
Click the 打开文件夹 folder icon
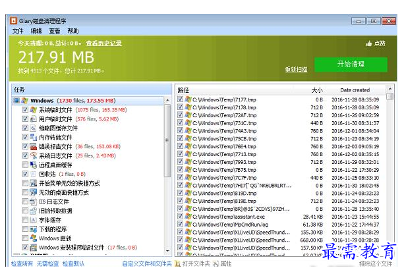[177, 263]
